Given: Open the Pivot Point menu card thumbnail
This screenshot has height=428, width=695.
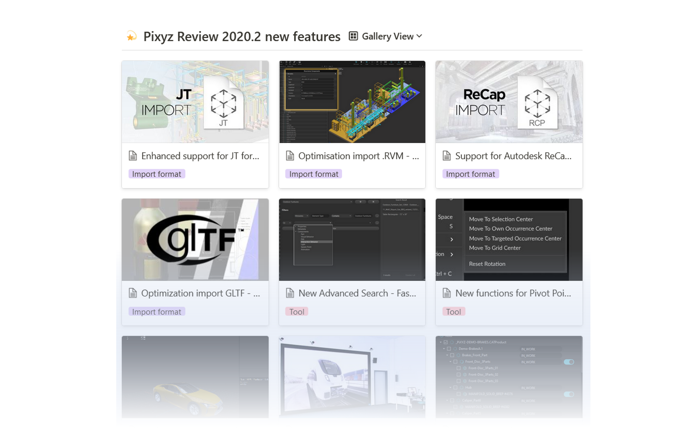Looking at the screenshot, I should coord(509,240).
